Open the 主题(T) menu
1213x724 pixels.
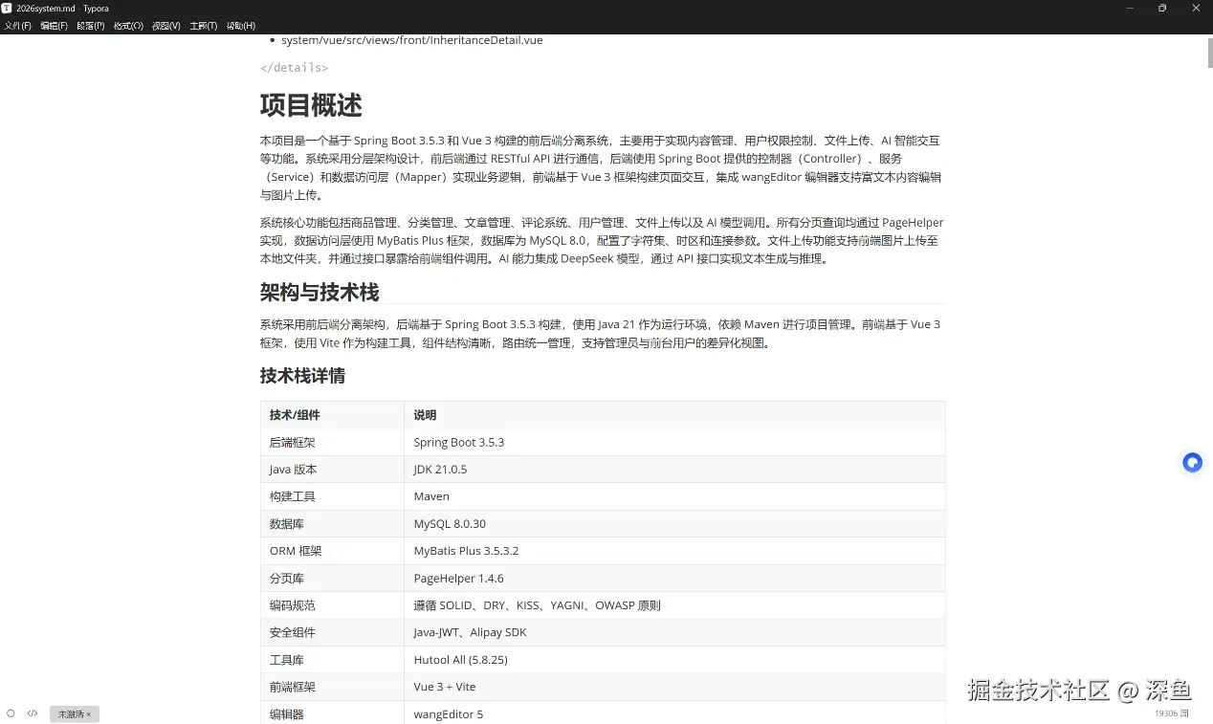click(x=204, y=26)
